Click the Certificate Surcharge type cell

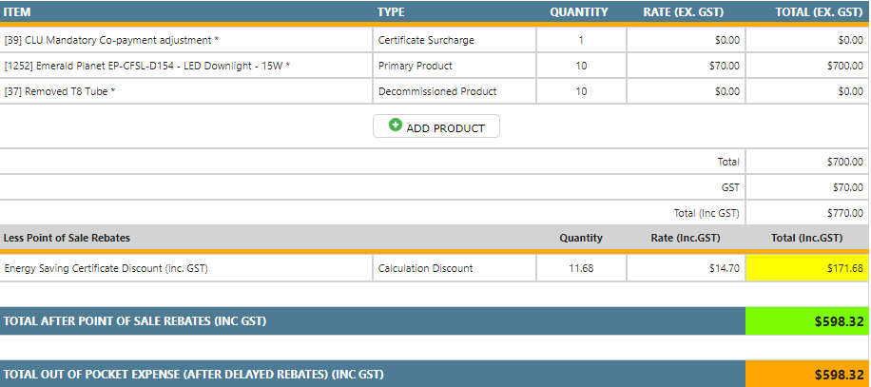coord(426,40)
